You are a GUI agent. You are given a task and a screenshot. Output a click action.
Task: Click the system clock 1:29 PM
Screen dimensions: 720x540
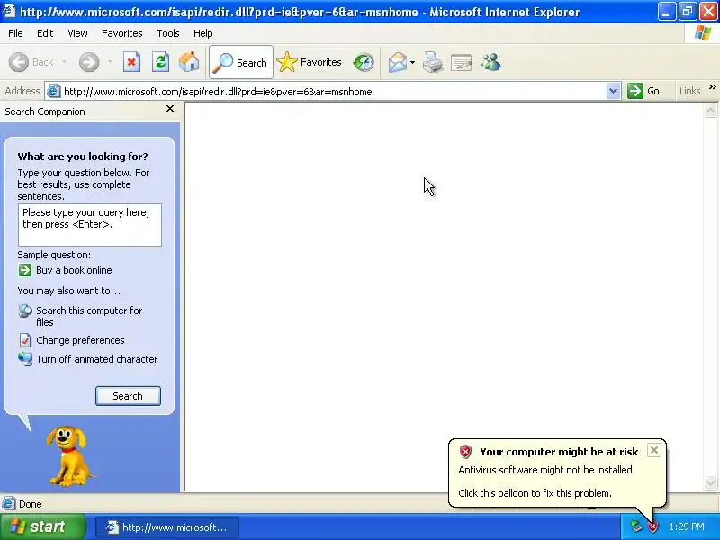pos(687,526)
